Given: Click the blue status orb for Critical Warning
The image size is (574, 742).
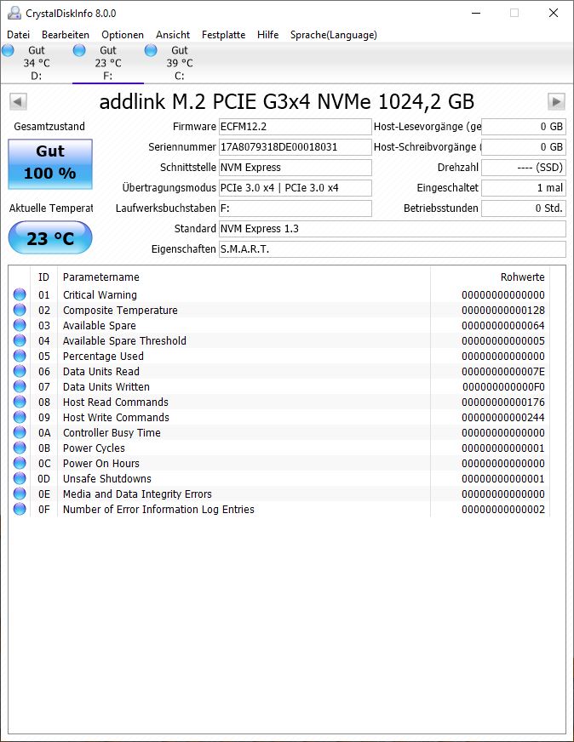Looking at the screenshot, I should 20,294.
